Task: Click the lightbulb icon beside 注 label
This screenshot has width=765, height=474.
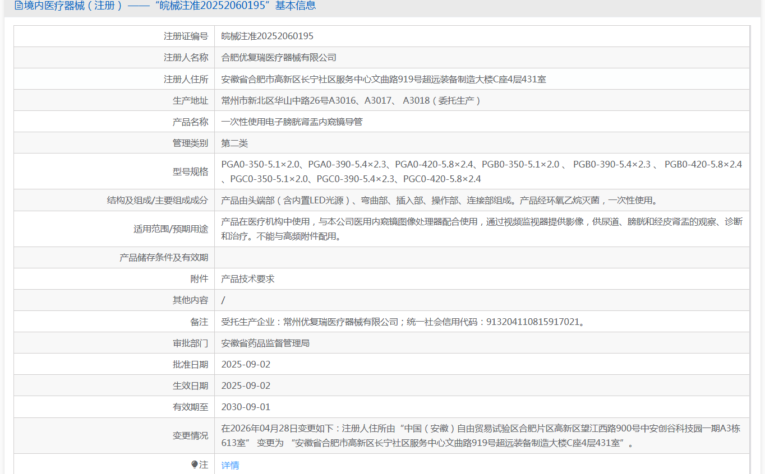Action: [x=195, y=464]
